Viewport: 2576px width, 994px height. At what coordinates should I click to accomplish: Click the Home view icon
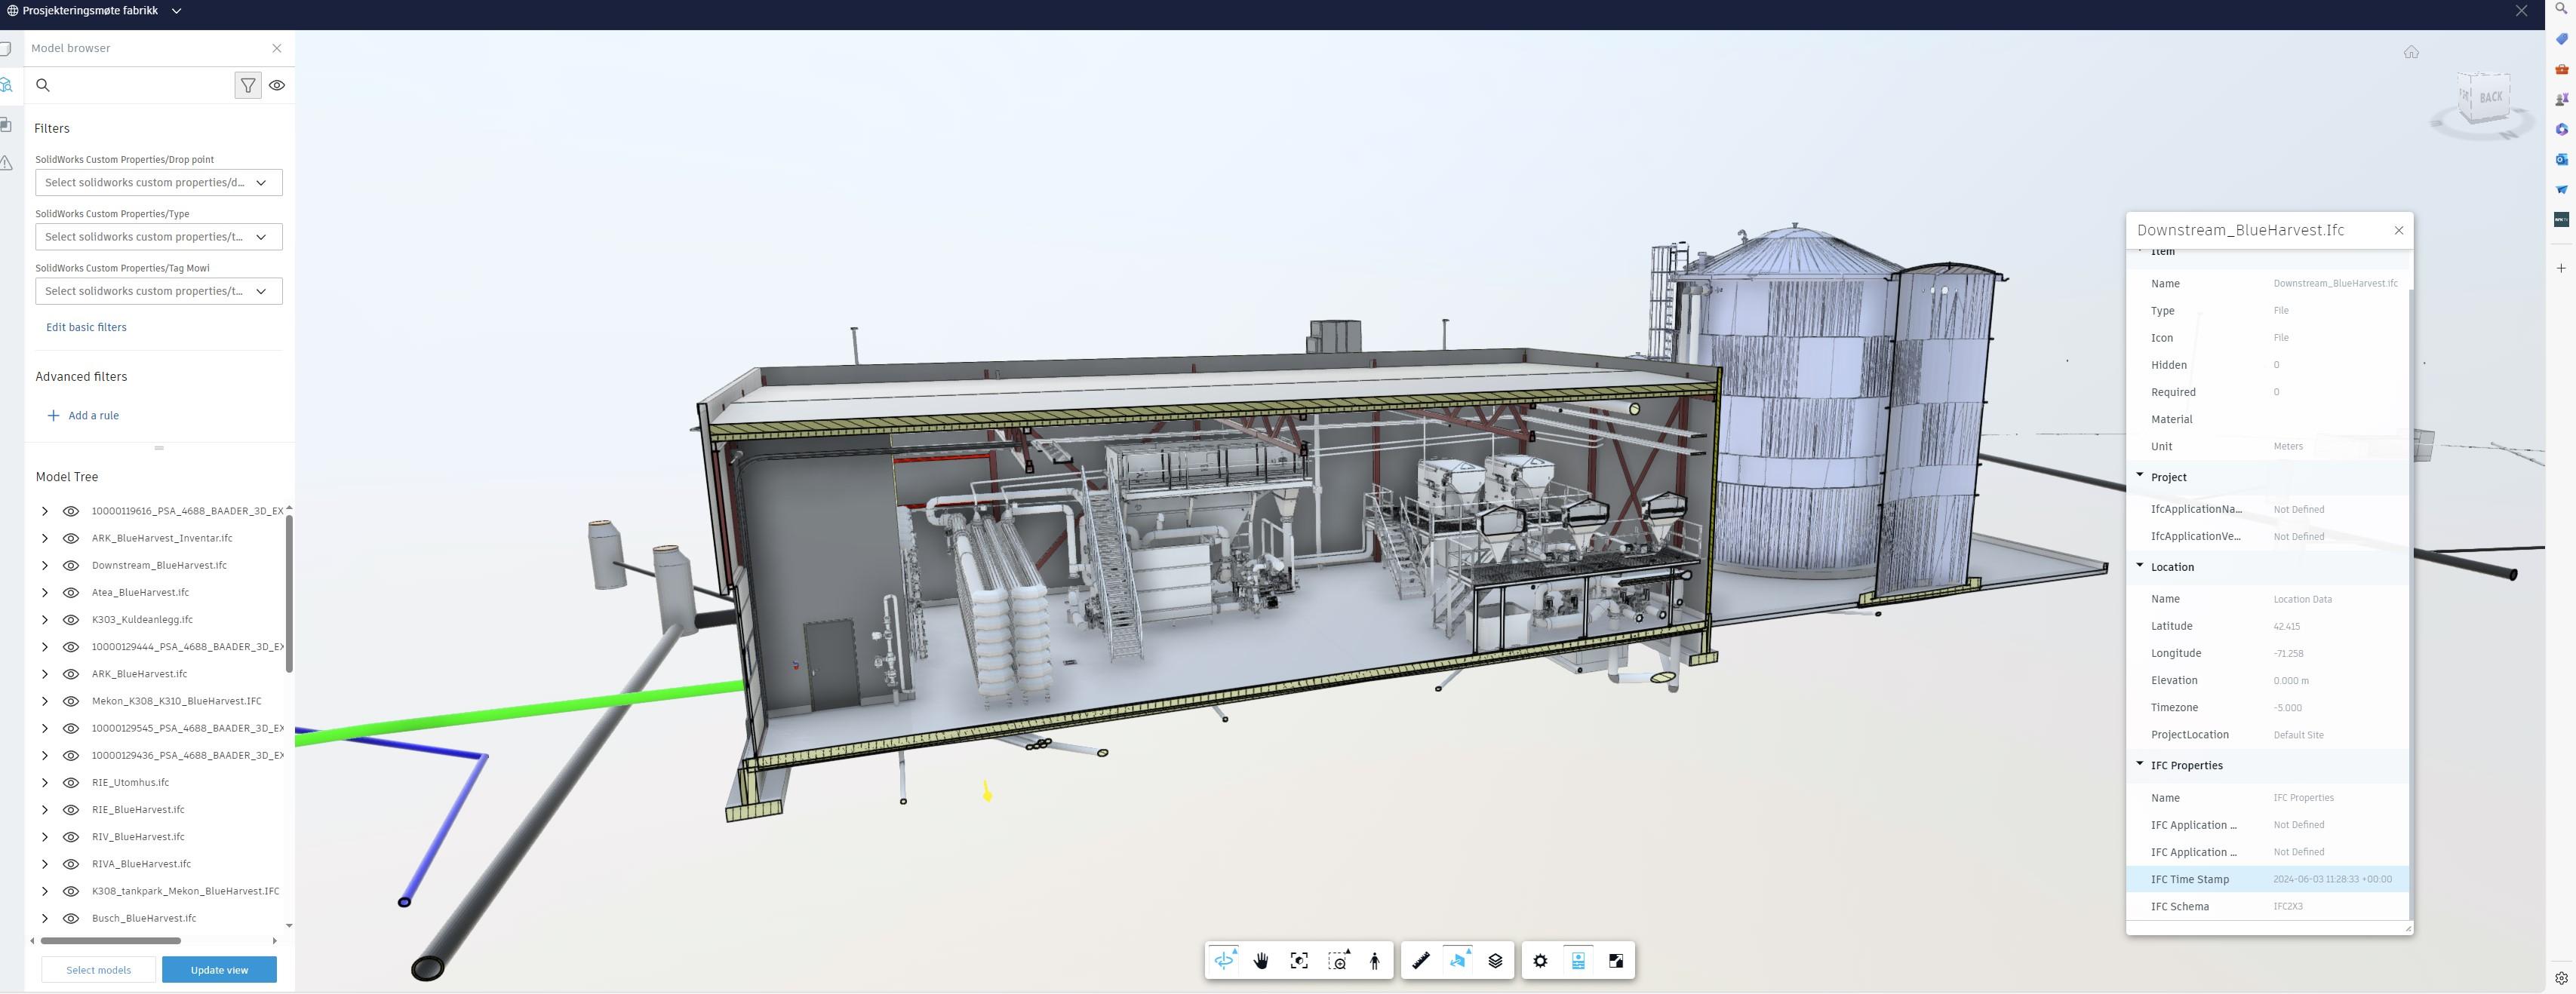click(x=2411, y=52)
